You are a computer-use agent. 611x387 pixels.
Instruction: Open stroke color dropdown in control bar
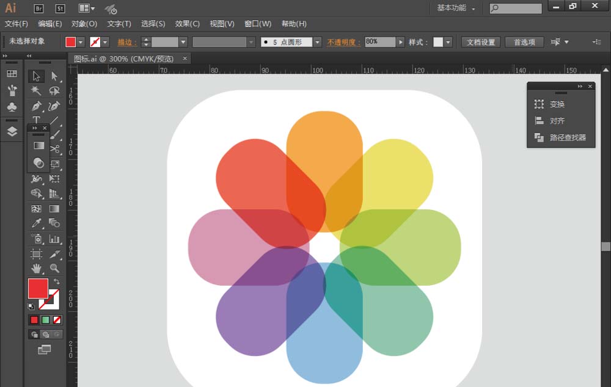pos(105,42)
